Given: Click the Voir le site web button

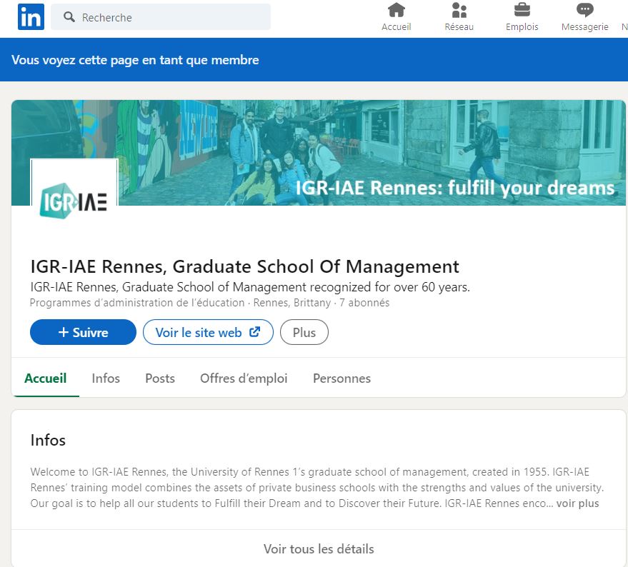Looking at the screenshot, I should point(209,332).
